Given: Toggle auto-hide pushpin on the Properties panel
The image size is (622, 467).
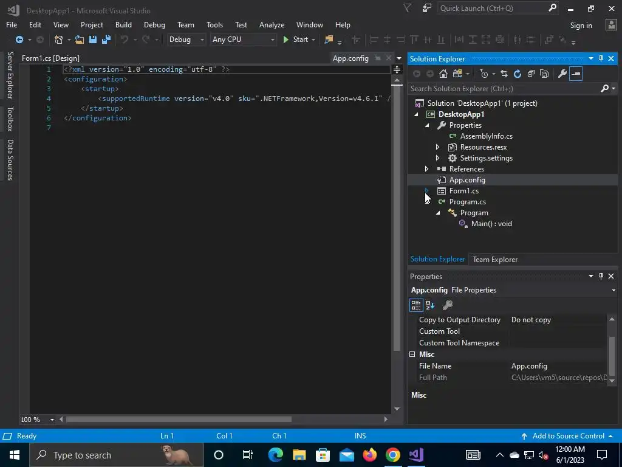Looking at the screenshot, I should (601, 276).
